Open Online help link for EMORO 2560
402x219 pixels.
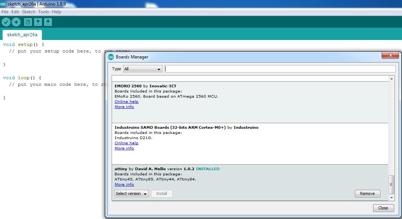(x=126, y=102)
